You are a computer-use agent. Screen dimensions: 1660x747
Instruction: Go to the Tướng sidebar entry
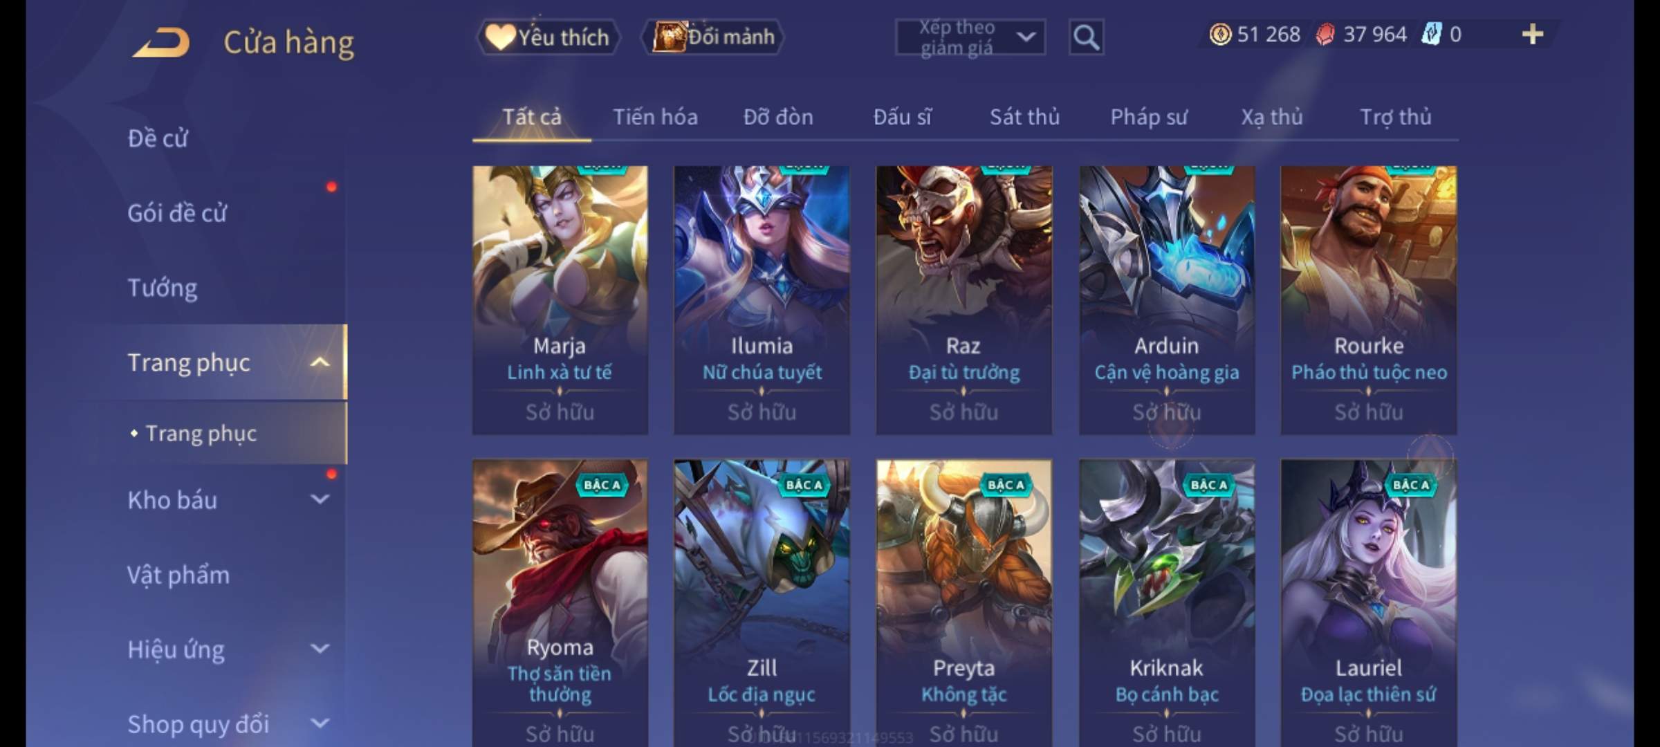pos(163,288)
